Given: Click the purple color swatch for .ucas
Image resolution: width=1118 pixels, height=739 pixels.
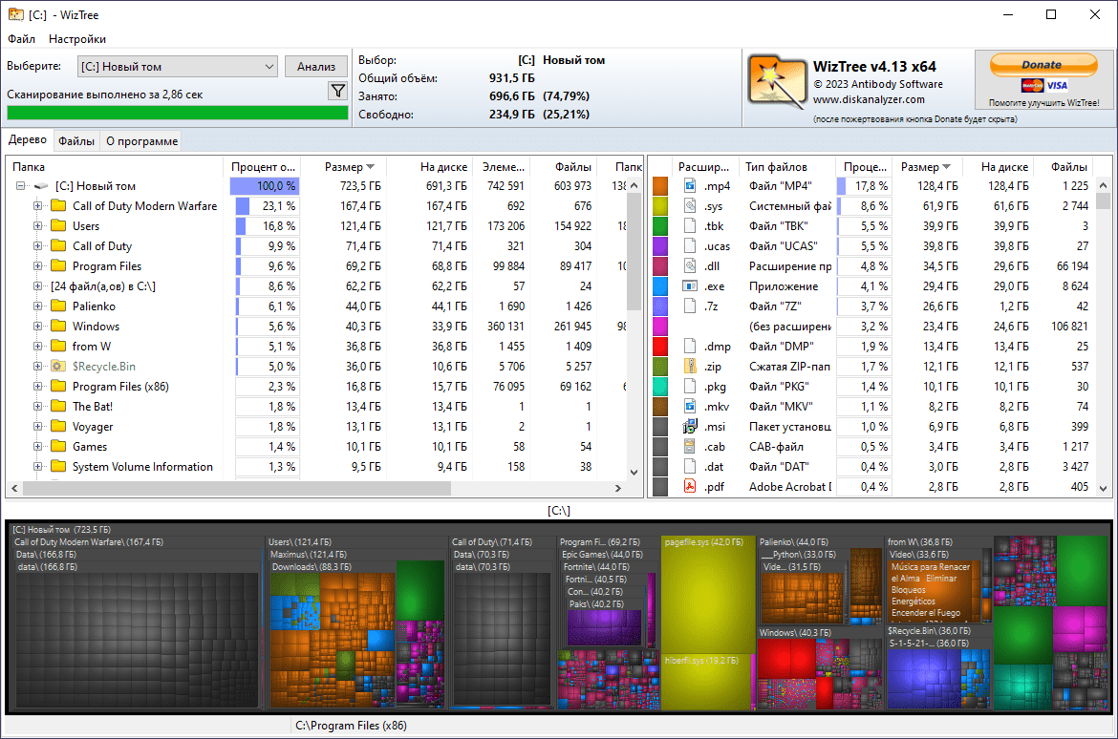Looking at the screenshot, I should pos(660,246).
